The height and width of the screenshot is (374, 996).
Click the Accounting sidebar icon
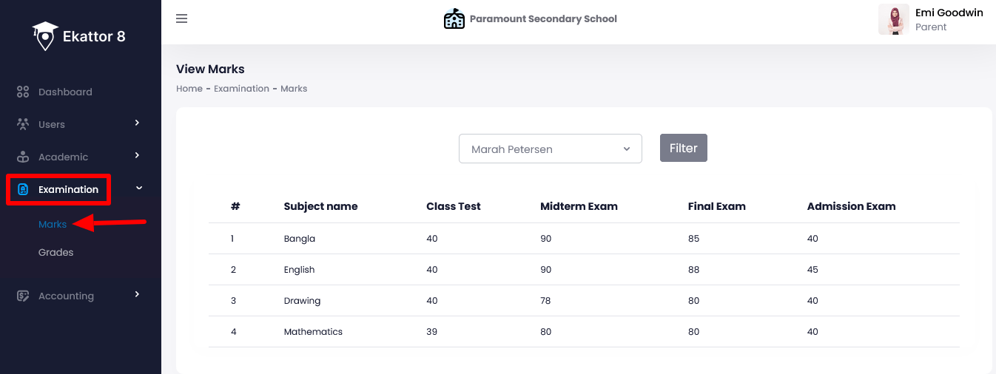(x=22, y=296)
